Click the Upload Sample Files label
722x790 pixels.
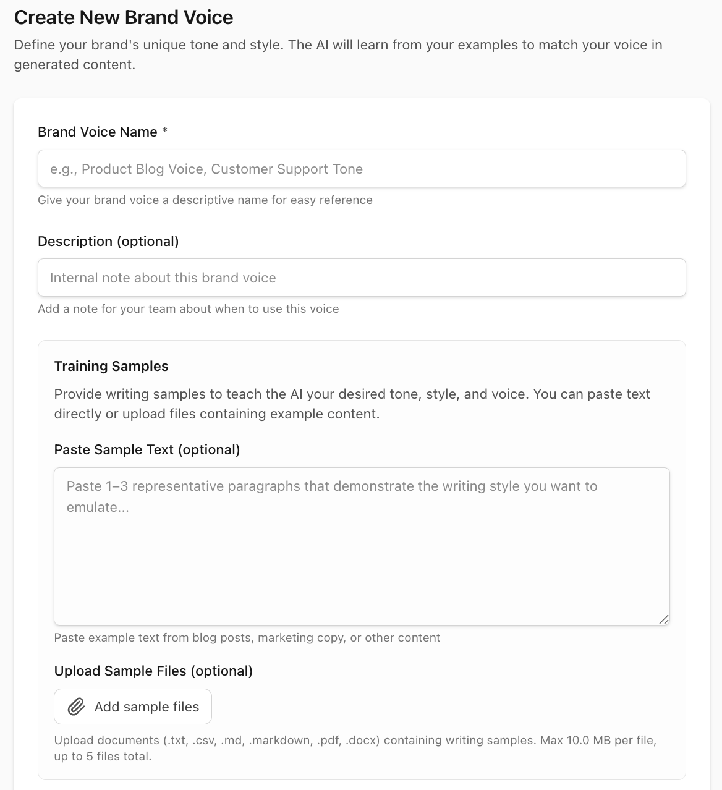click(x=153, y=671)
